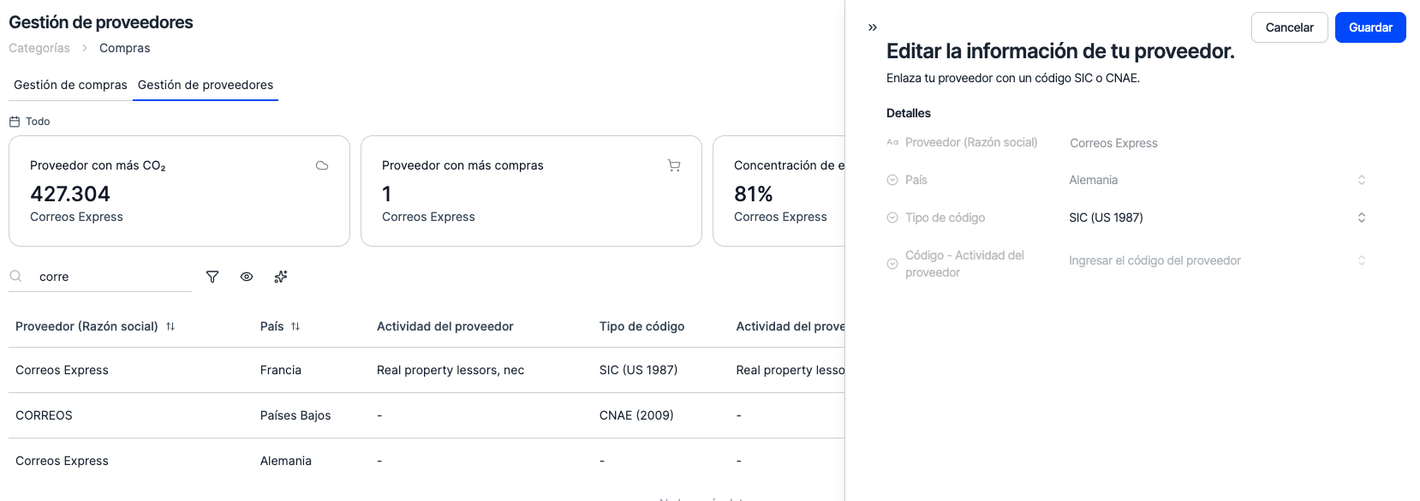The height and width of the screenshot is (501, 1420).
Task: Click the CNAE (2009) cell
Action: (x=636, y=415)
